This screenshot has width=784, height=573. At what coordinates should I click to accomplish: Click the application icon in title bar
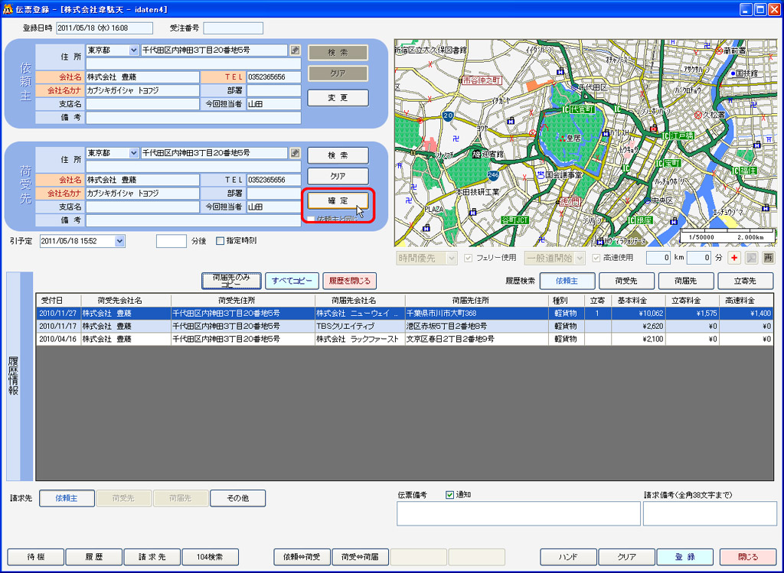pos(8,9)
